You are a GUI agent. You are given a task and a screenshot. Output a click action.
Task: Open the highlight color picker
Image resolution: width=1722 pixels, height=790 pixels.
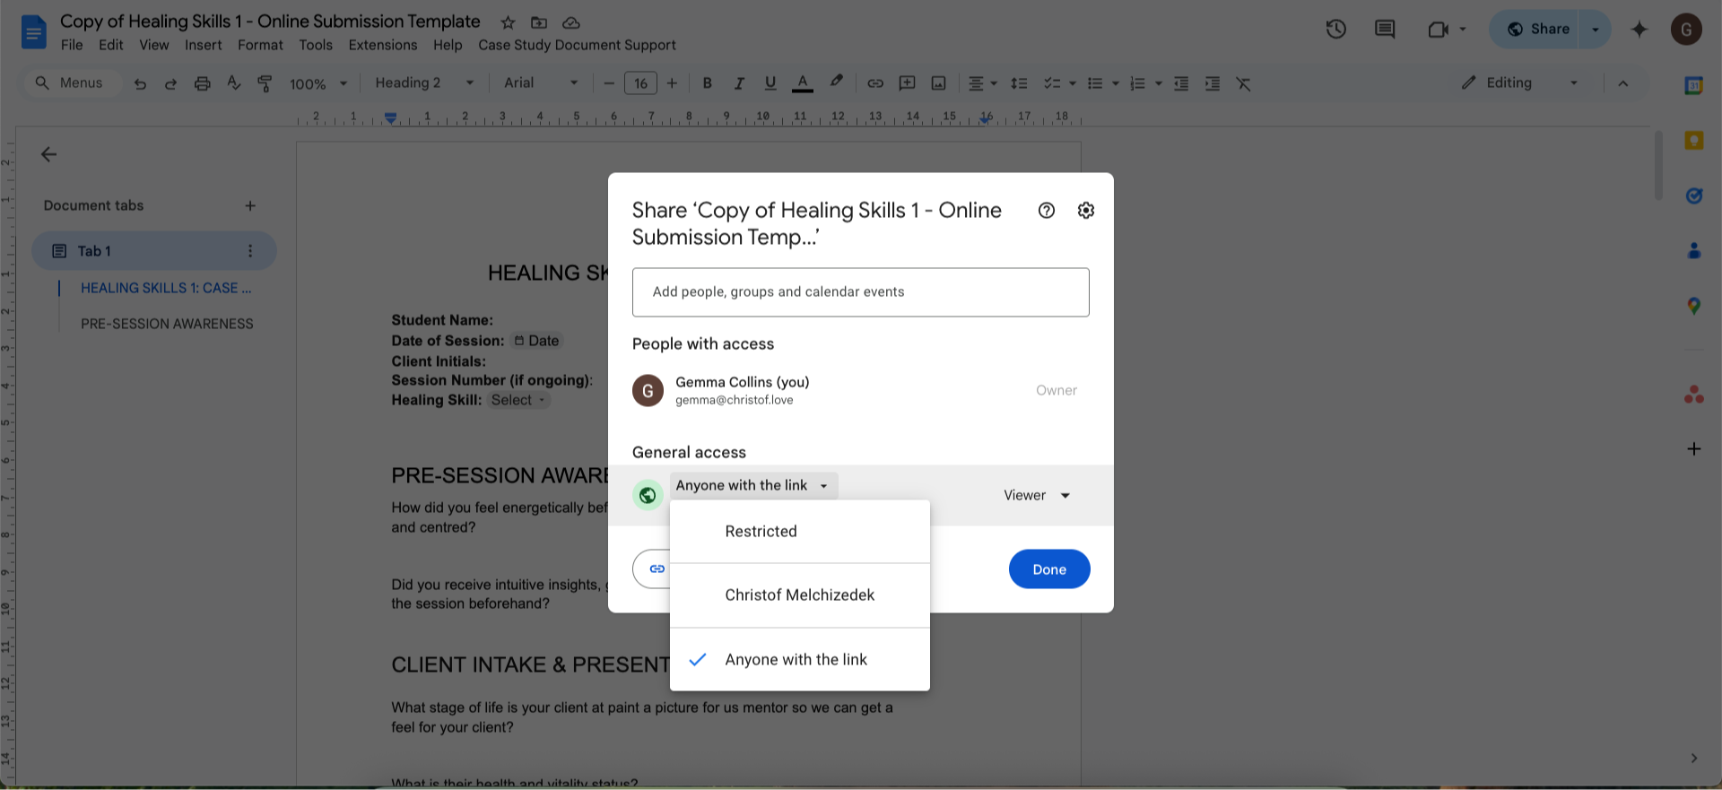tap(836, 83)
